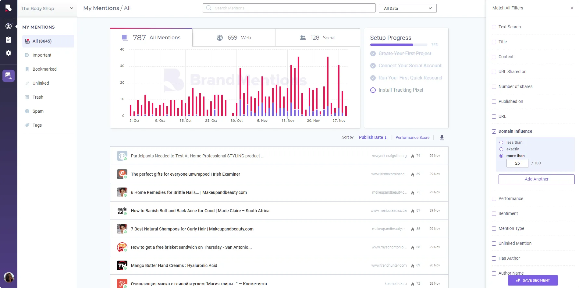The height and width of the screenshot is (288, 579).
Task: Switch to the Web mentions tab
Action: pyautogui.click(x=234, y=38)
